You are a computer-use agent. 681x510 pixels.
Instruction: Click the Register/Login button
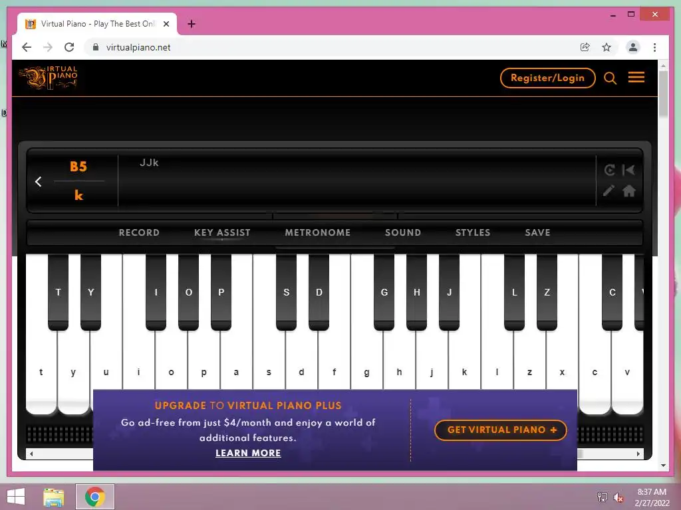point(548,78)
